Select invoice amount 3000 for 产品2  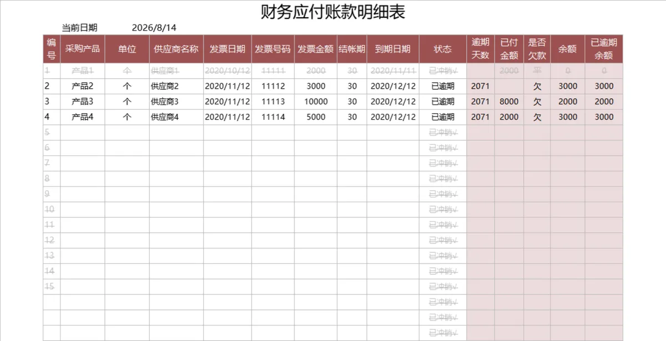point(315,86)
